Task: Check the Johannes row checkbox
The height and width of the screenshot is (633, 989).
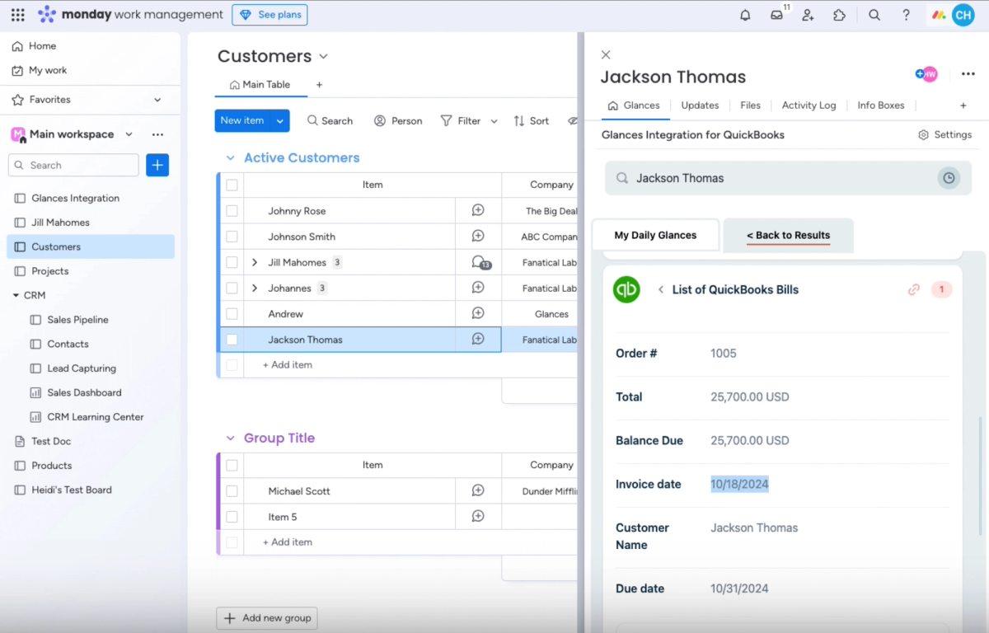Action: click(232, 288)
